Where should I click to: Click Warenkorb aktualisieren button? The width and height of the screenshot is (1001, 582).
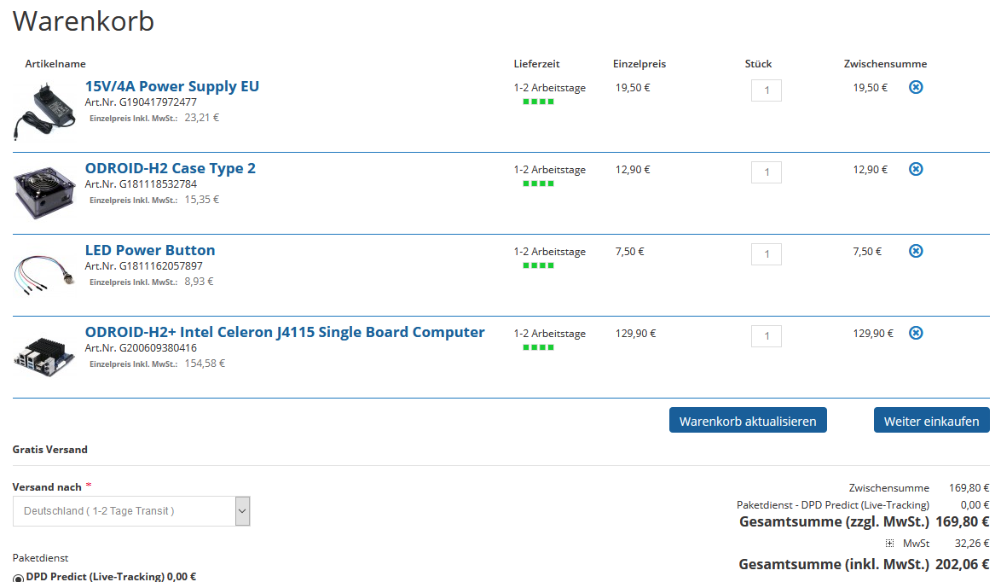(748, 421)
